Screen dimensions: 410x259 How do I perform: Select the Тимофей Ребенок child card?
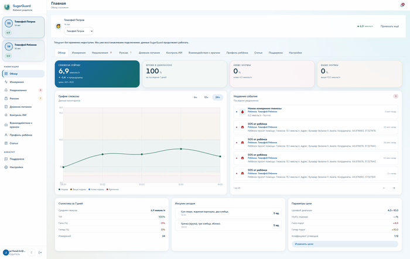[23, 50]
